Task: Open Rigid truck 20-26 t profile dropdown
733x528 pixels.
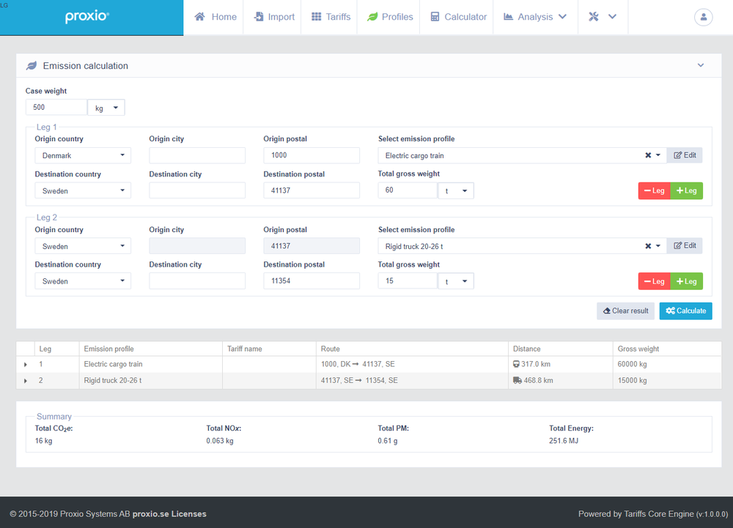Action: pyautogui.click(x=658, y=246)
